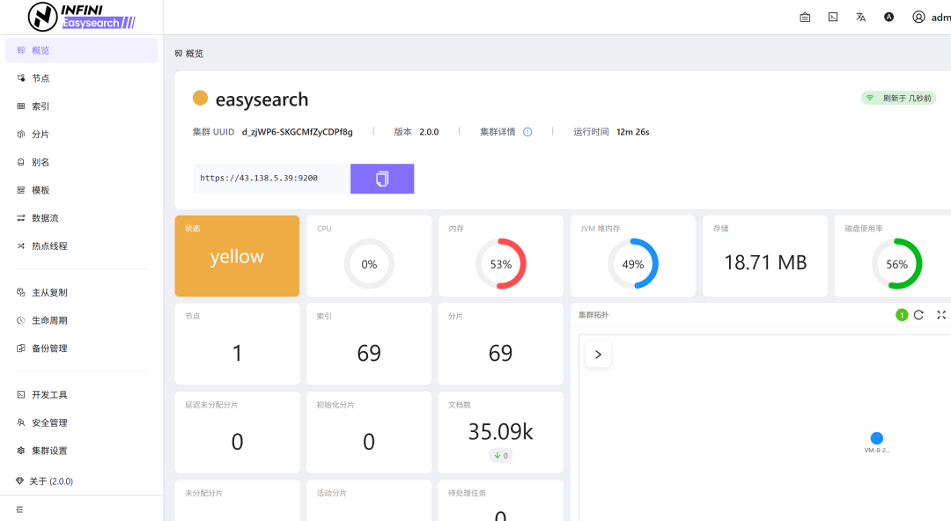The image size is (951, 521).
Task: Click the green 1 node count badge
Action: [902, 315]
